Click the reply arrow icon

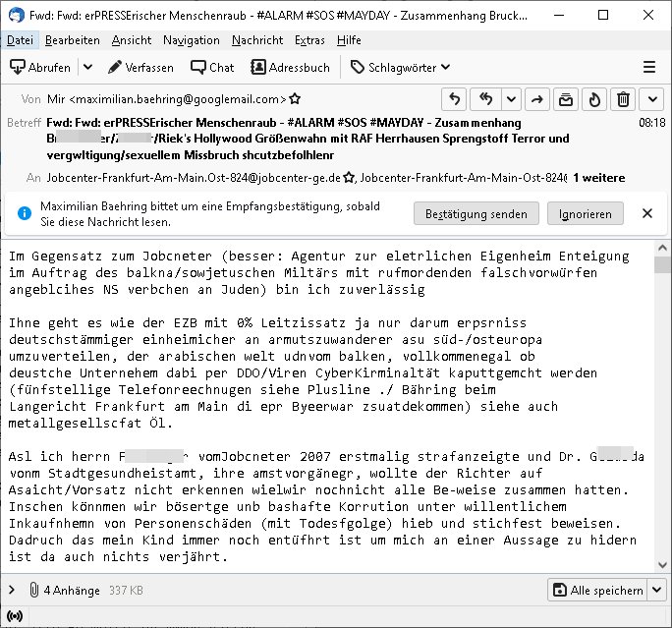[x=454, y=99]
